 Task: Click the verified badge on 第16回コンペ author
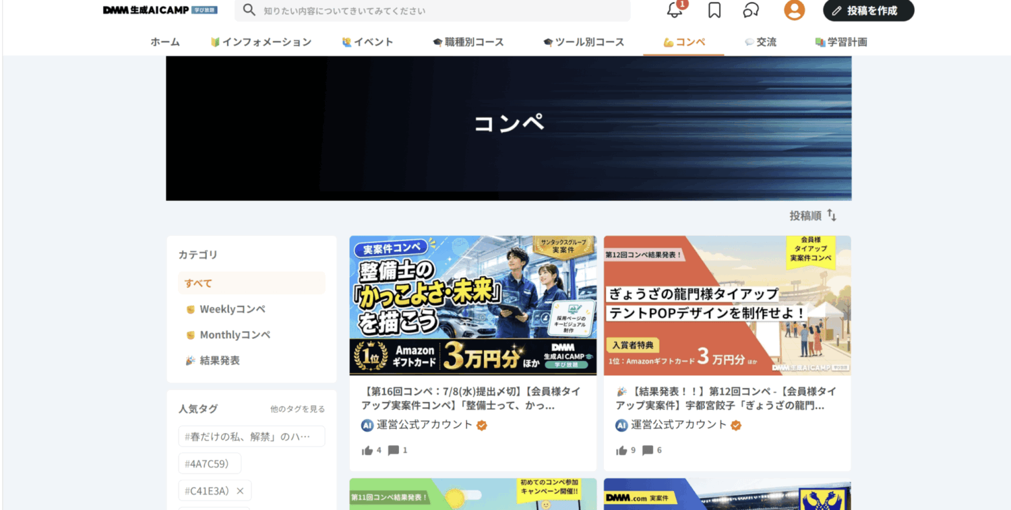pyautogui.click(x=482, y=425)
